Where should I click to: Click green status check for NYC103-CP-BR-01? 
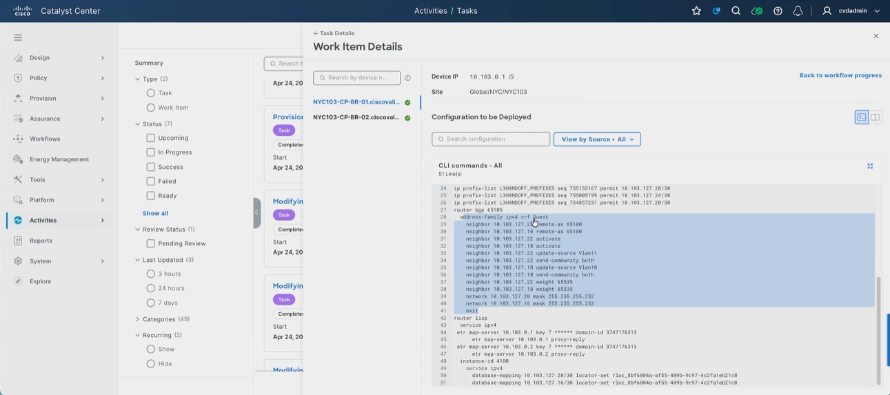407,103
